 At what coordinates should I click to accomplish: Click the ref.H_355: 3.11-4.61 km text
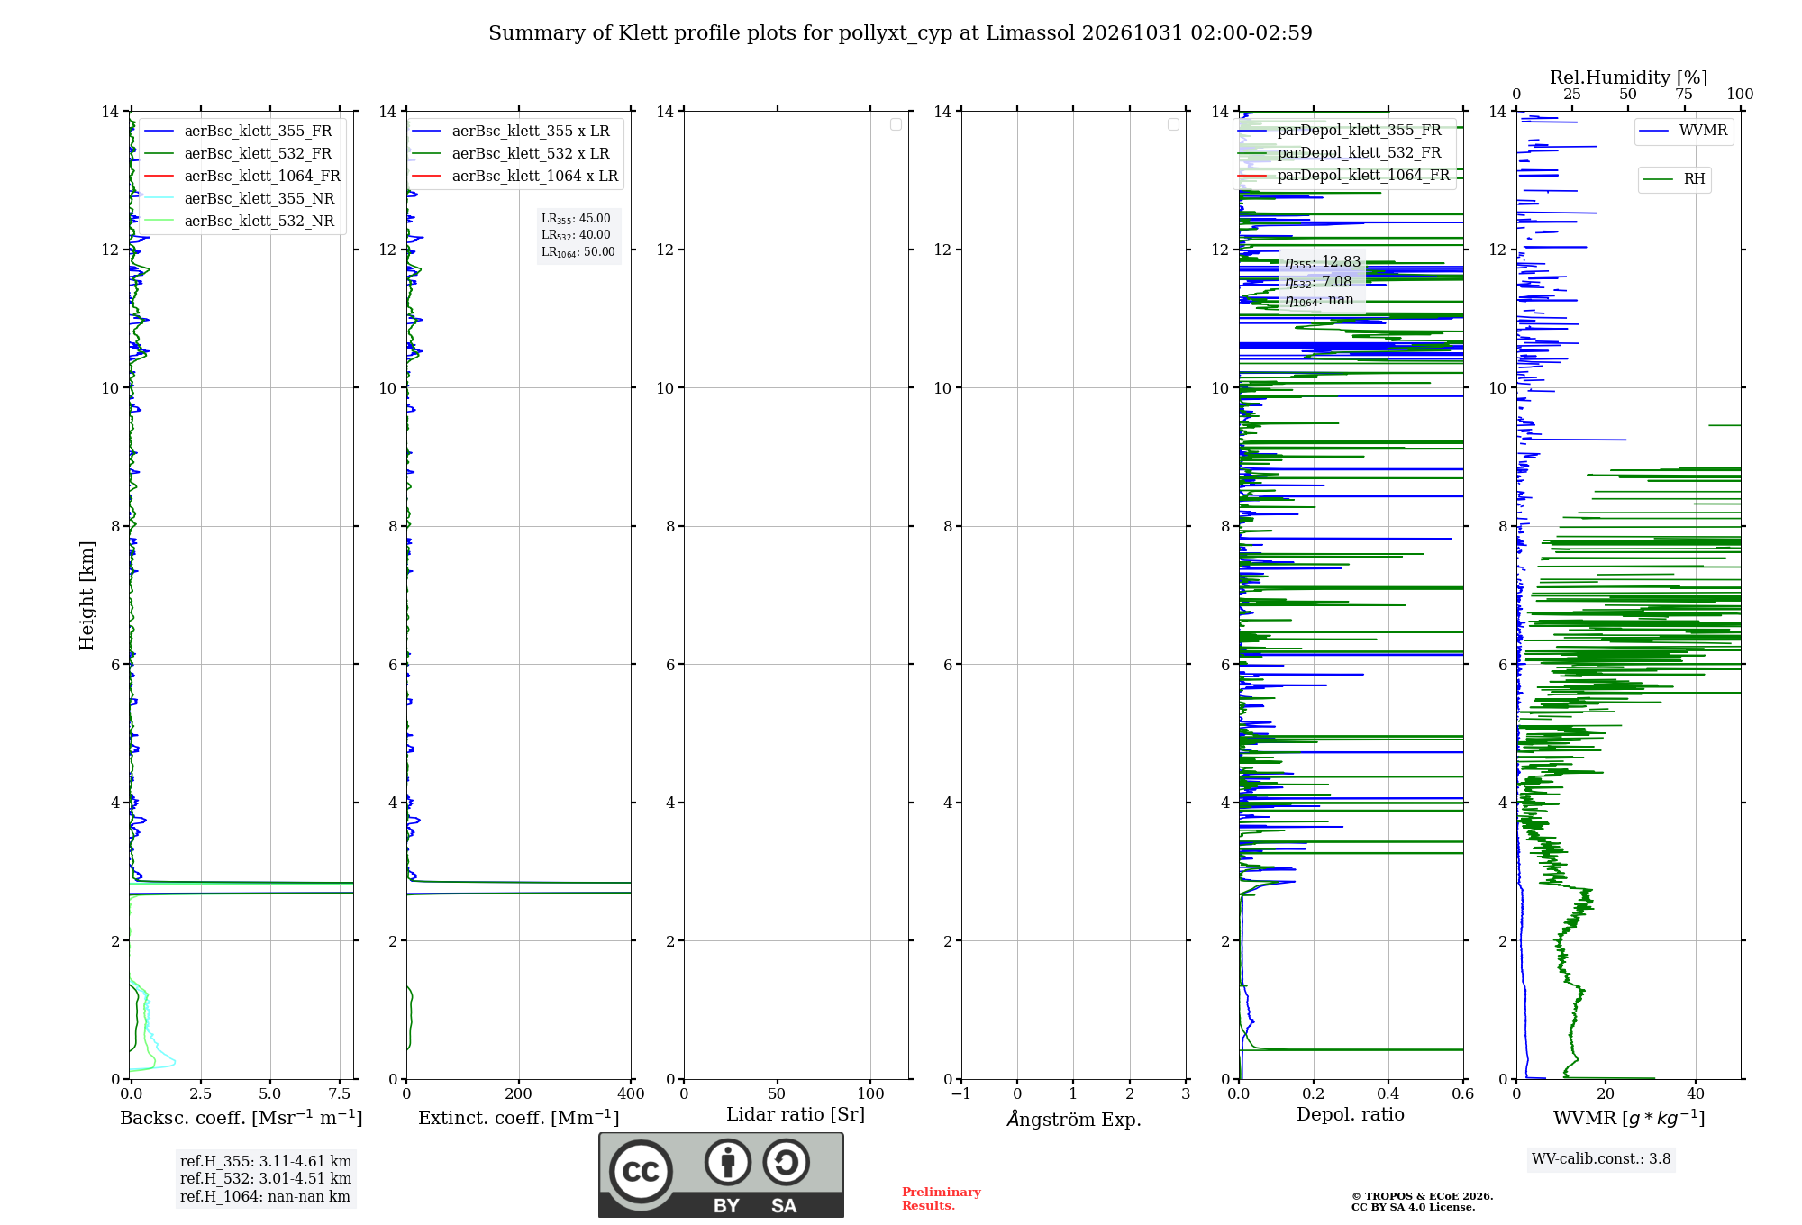click(x=266, y=1162)
